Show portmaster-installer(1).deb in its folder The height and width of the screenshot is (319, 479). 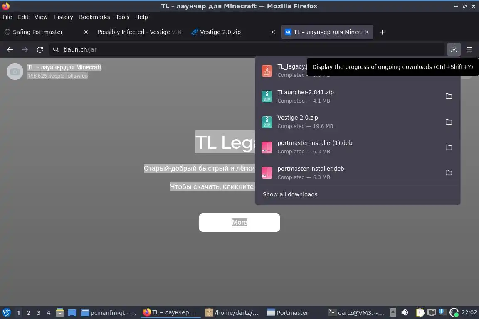(449, 147)
